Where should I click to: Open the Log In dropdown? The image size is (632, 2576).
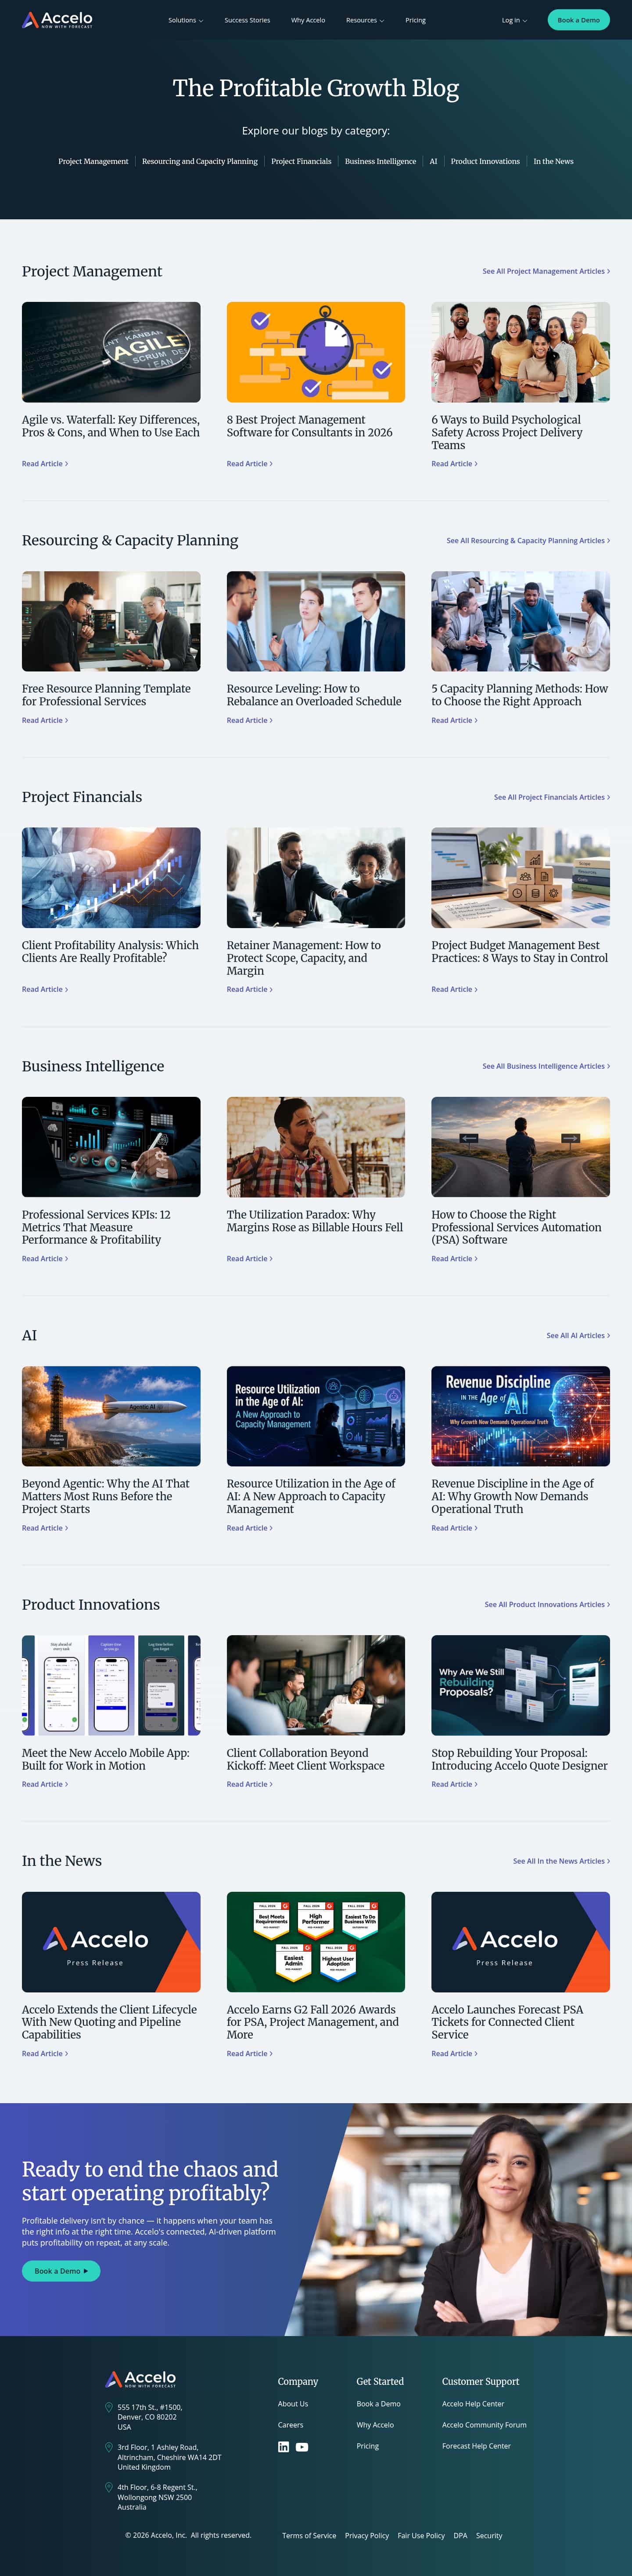pyautogui.click(x=514, y=20)
